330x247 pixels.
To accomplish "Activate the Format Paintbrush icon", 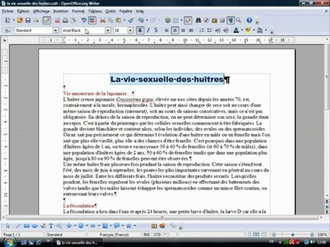I will [131, 21].
